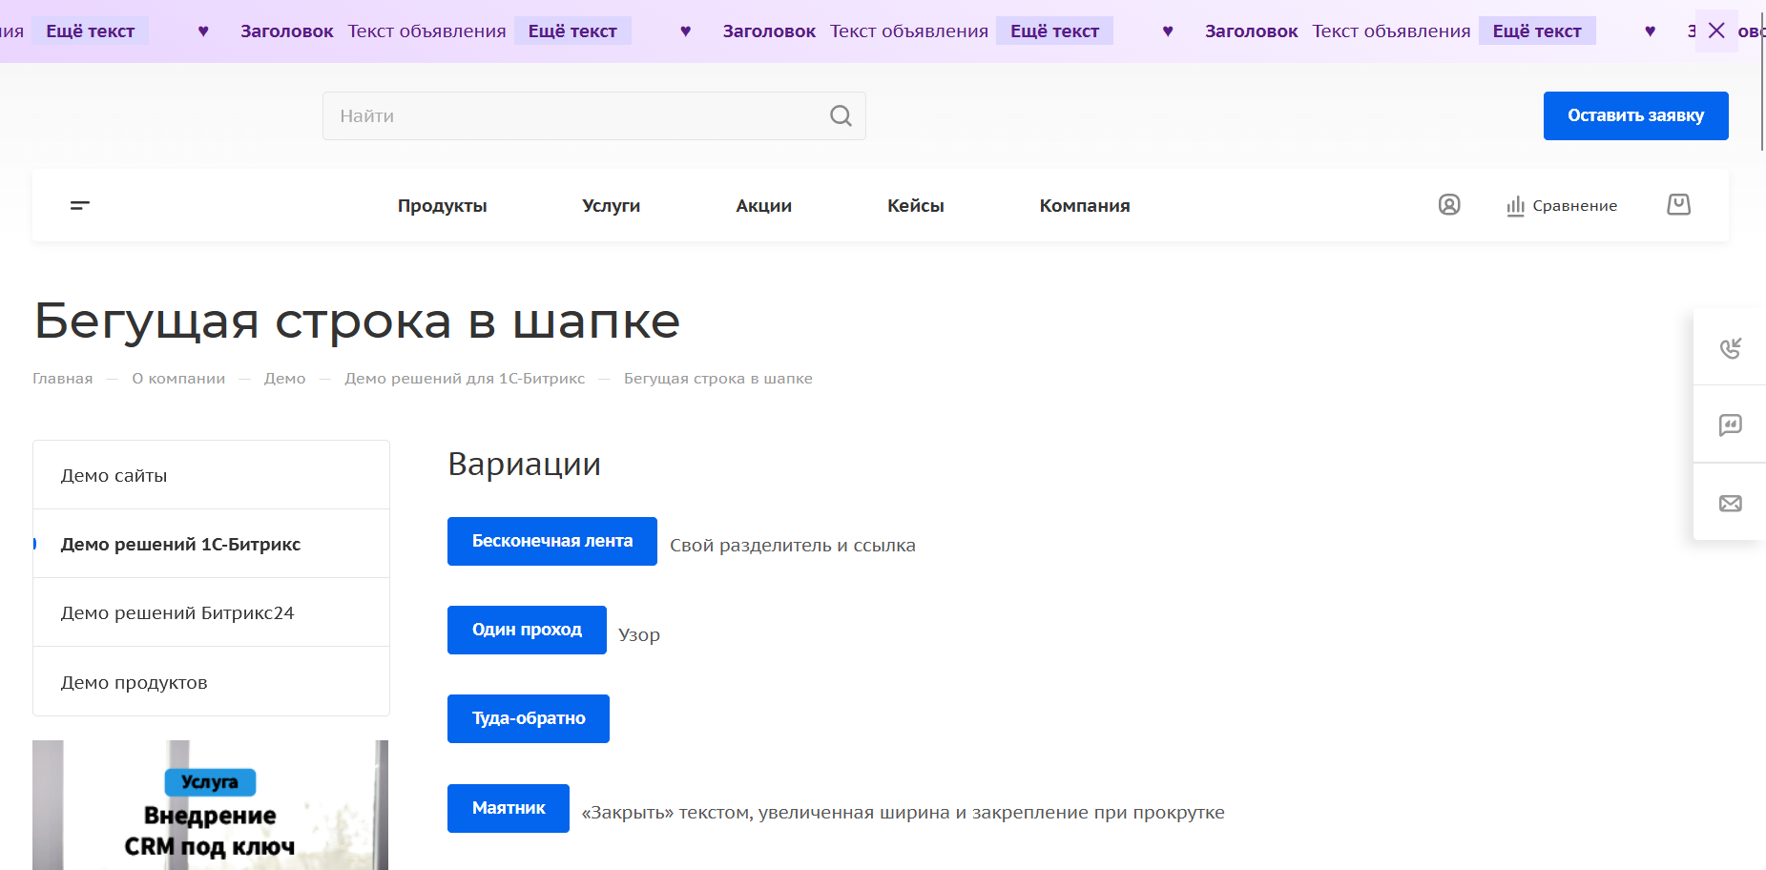Click the Услуга badge on the banner
Screen dimensions: 1766x870
tap(210, 782)
